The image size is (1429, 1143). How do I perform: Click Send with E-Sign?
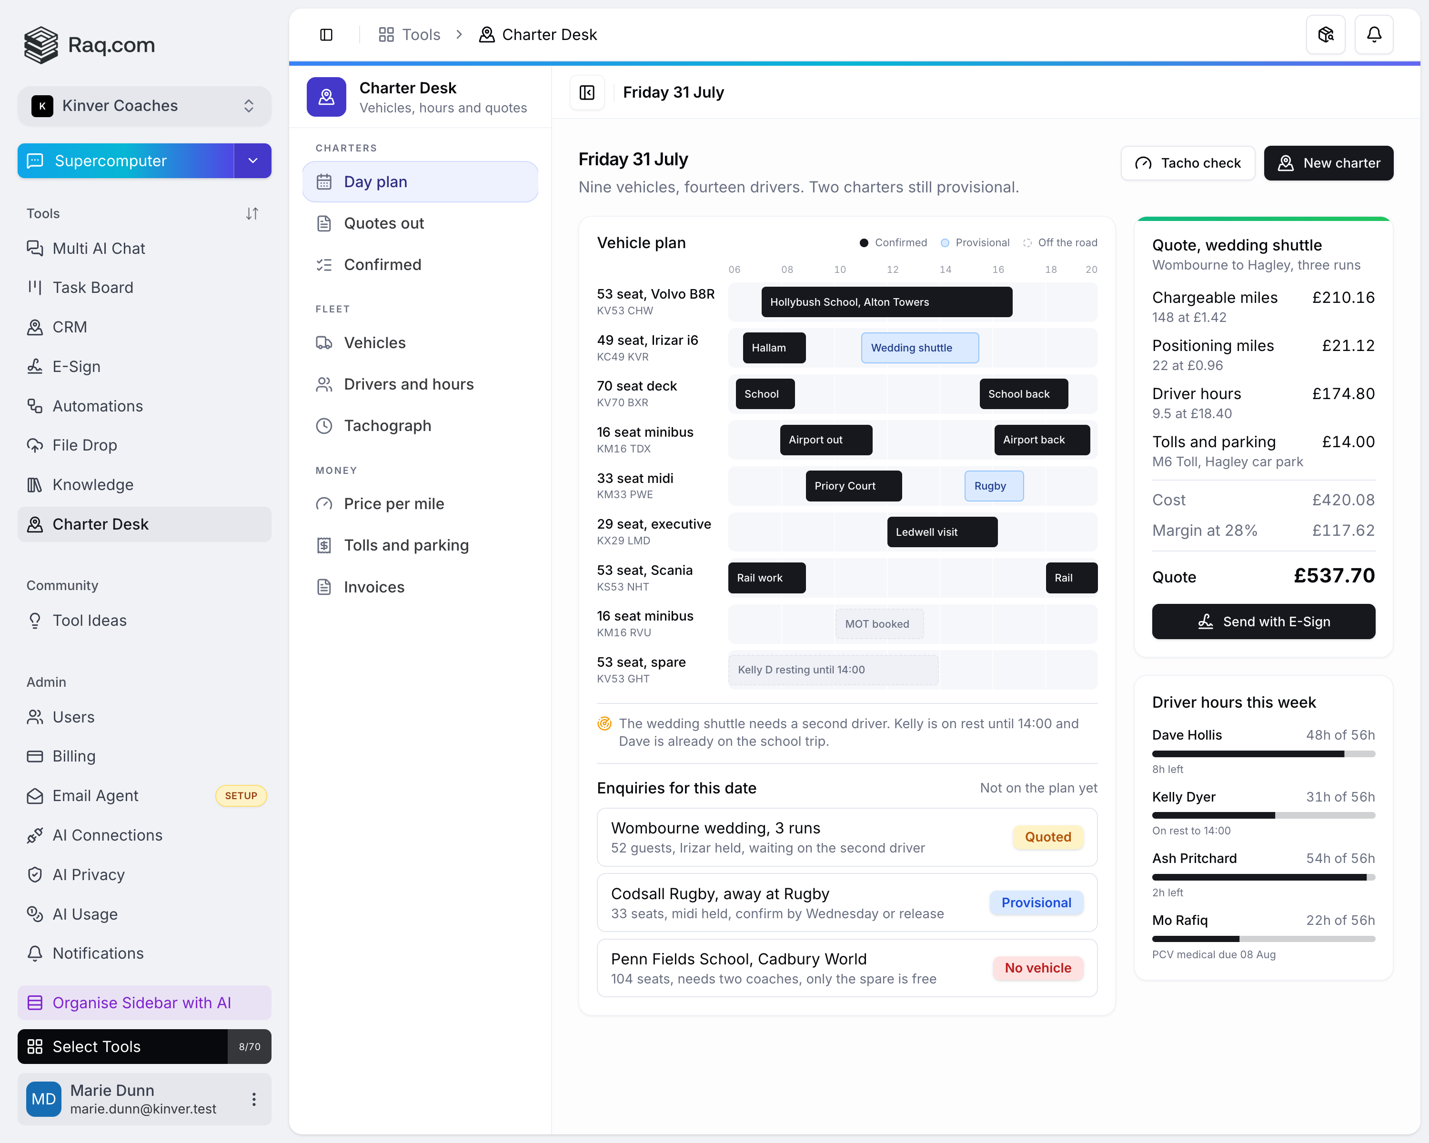point(1263,622)
